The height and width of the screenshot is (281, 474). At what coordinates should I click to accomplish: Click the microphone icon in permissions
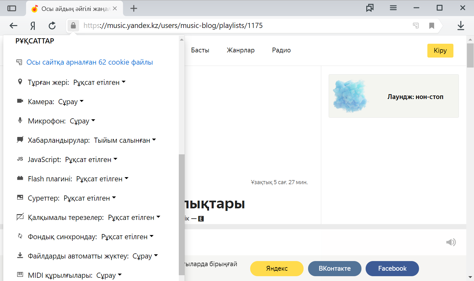pyautogui.click(x=20, y=120)
